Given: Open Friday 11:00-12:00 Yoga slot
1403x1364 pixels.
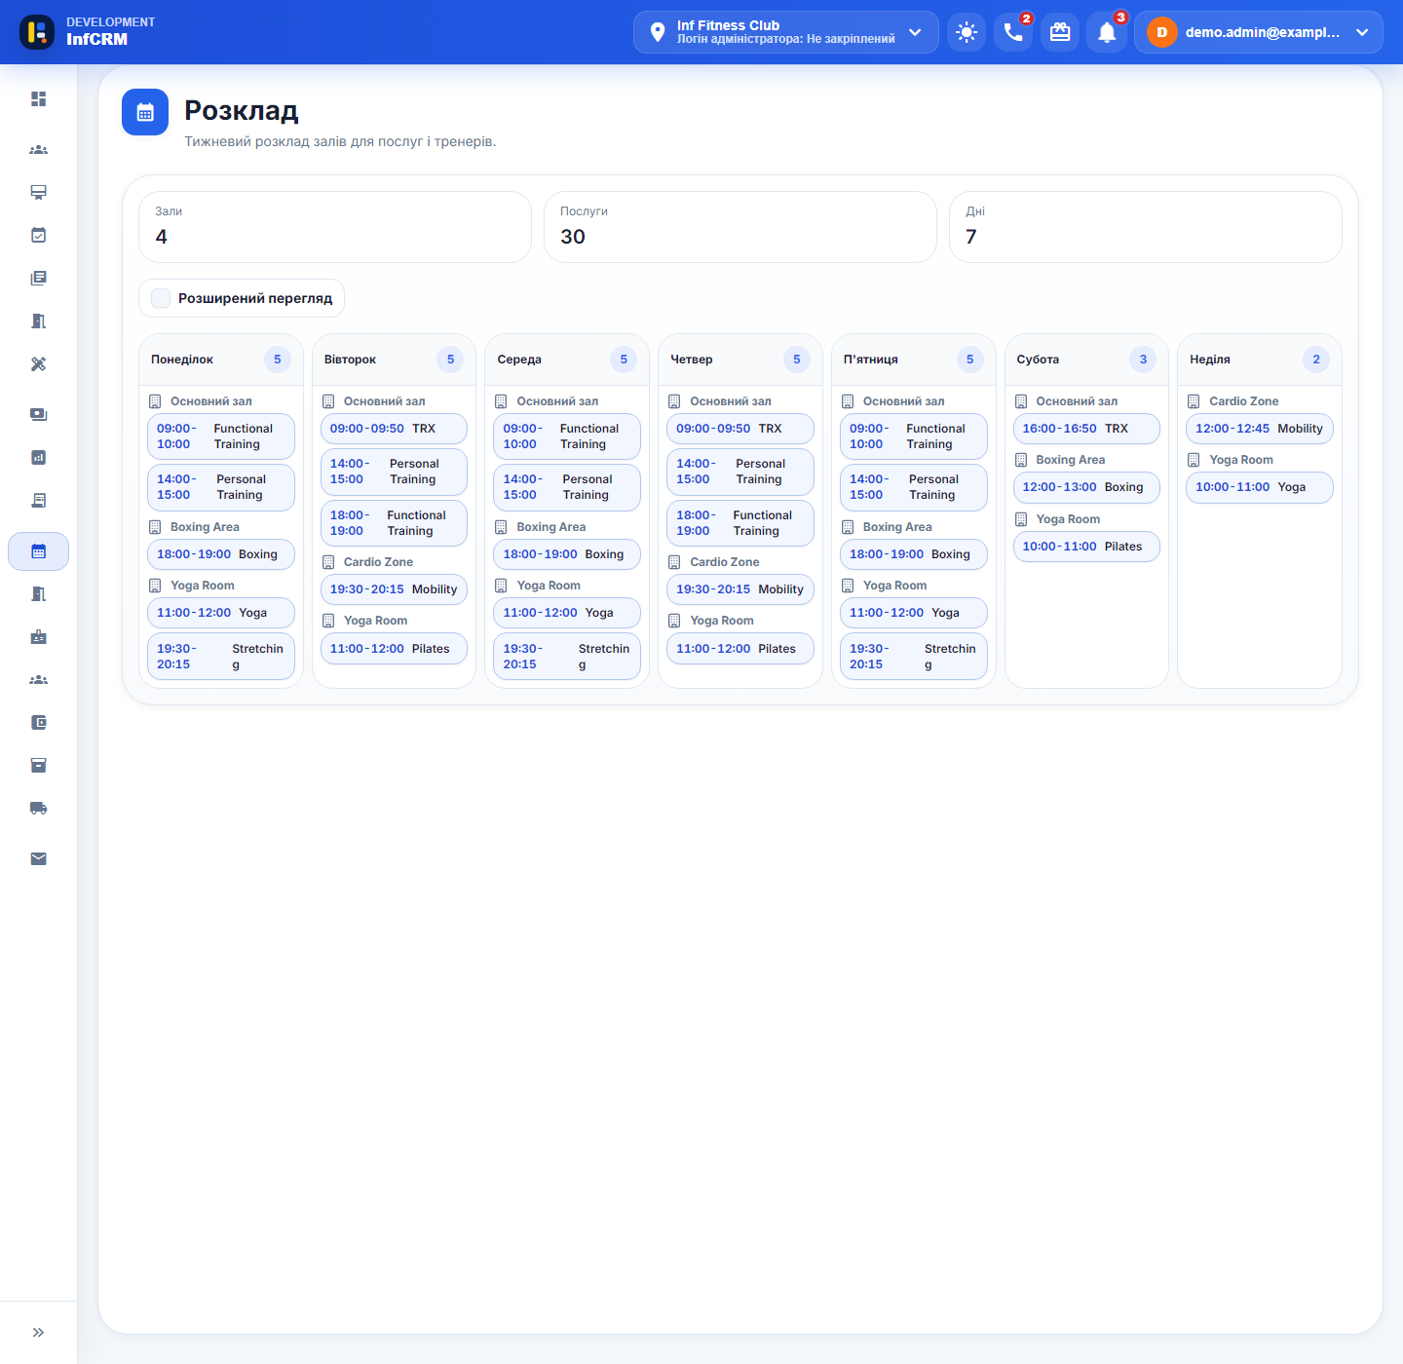Looking at the screenshot, I should [914, 613].
